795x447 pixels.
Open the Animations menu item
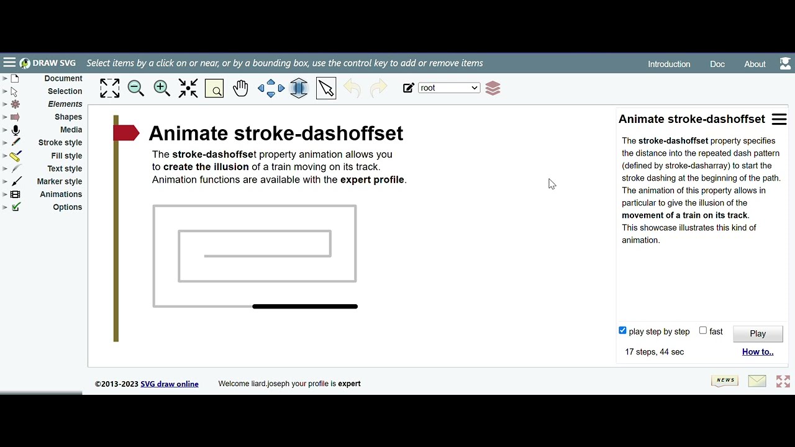61,194
